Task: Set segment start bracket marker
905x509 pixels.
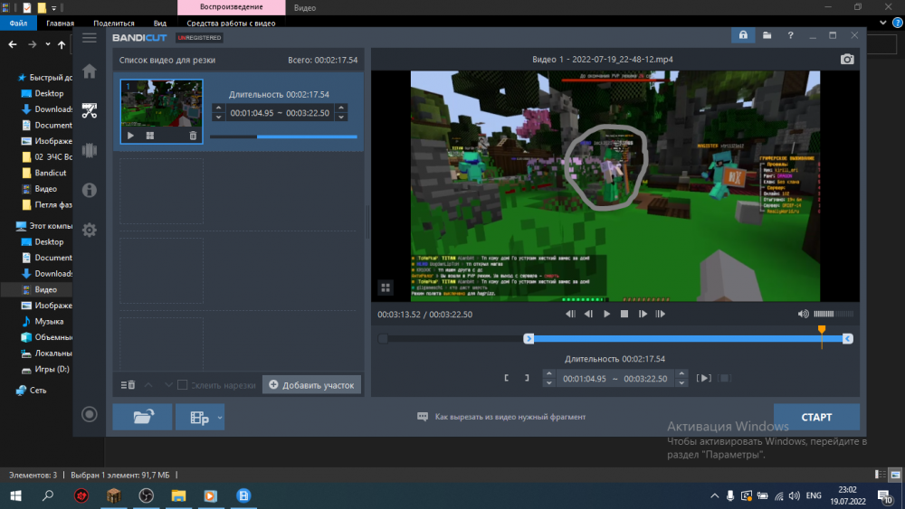Action: point(506,378)
